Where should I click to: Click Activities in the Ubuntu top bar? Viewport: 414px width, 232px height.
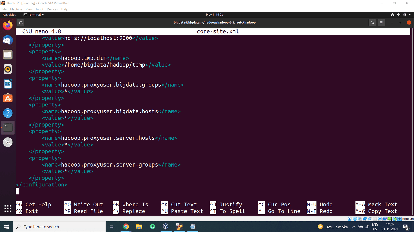(9, 15)
